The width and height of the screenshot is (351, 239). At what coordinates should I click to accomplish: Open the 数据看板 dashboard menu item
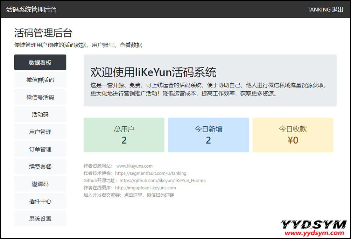[40, 63]
